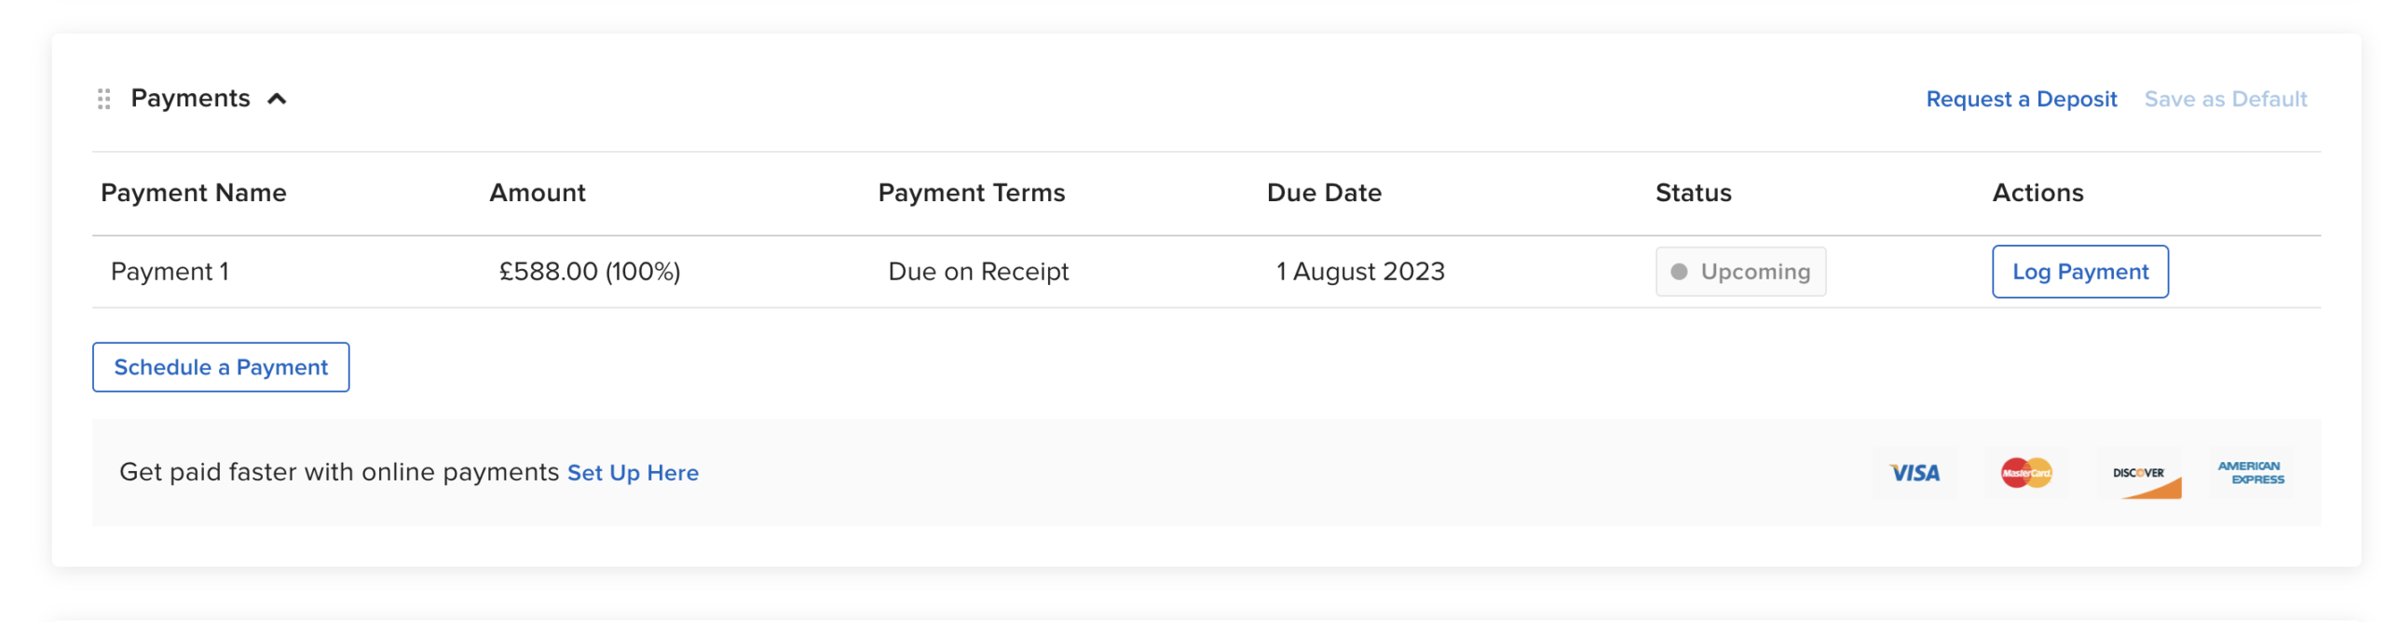Select the Payment 1 name cell

pyautogui.click(x=170, y=272)
